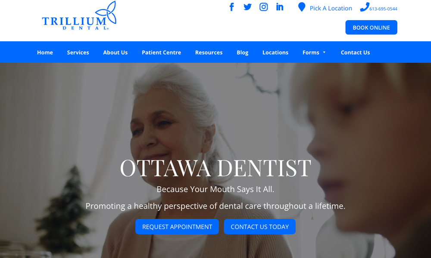This screenshot has height=258, width=431.
Task: Open the Resources nav link
Action: pos(209,52)
